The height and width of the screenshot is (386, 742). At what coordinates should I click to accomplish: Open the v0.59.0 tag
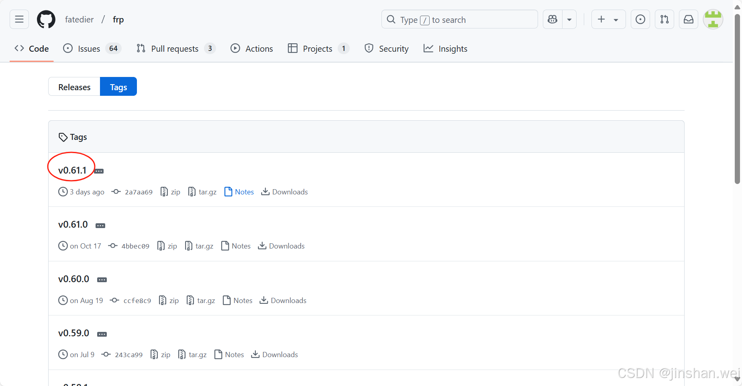tap(74, 333)
